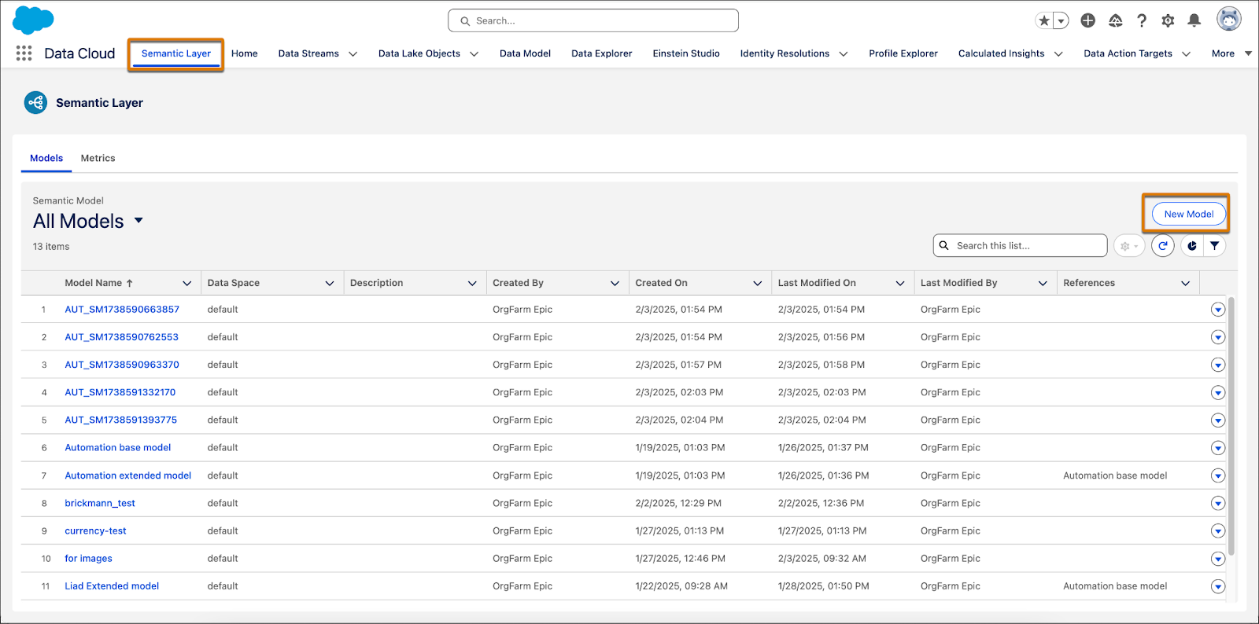Go to the Home nav tab
Image resolution: width=1259 pixels, height=624 pixels.
click(x=245, y=53)
